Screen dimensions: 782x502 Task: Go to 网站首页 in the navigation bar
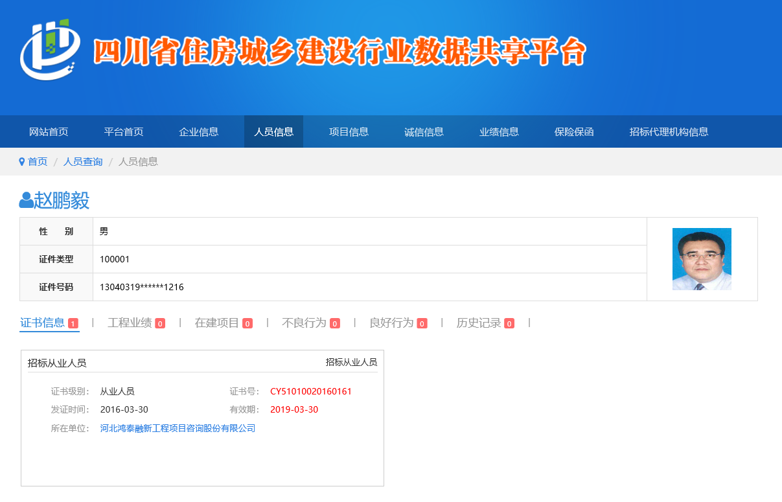pos(49,131)
